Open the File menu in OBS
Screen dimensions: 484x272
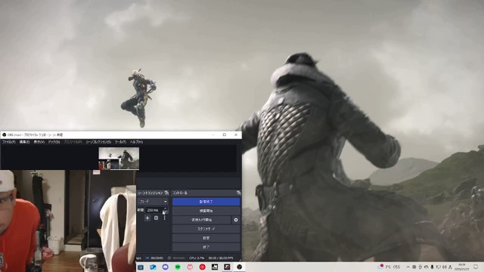tap(8, 142)
